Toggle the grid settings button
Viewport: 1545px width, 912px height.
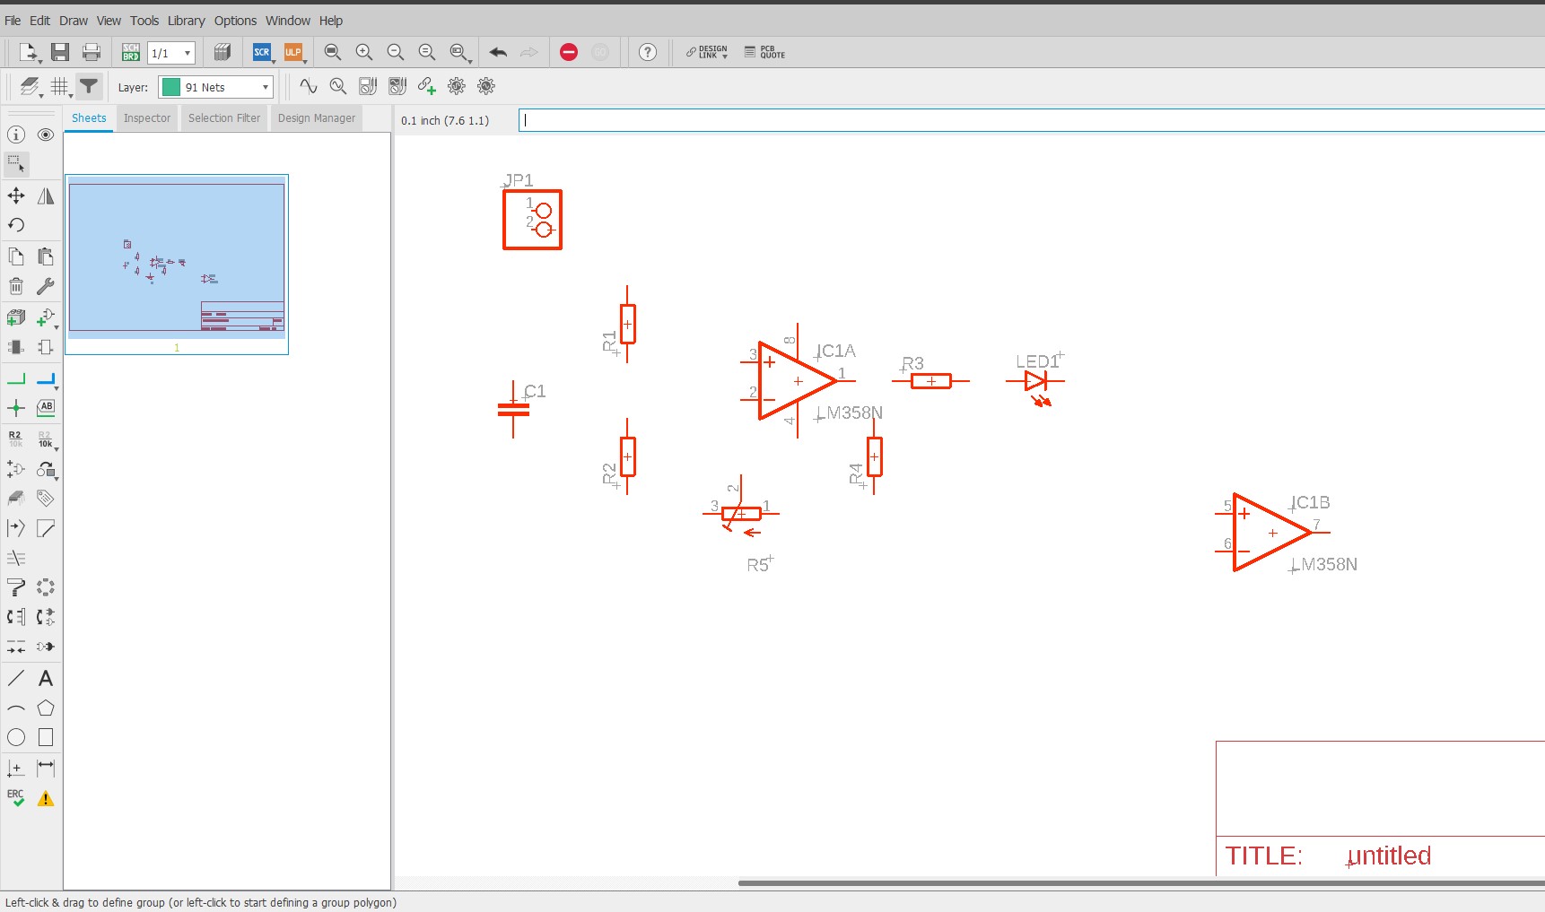point(60,86)
